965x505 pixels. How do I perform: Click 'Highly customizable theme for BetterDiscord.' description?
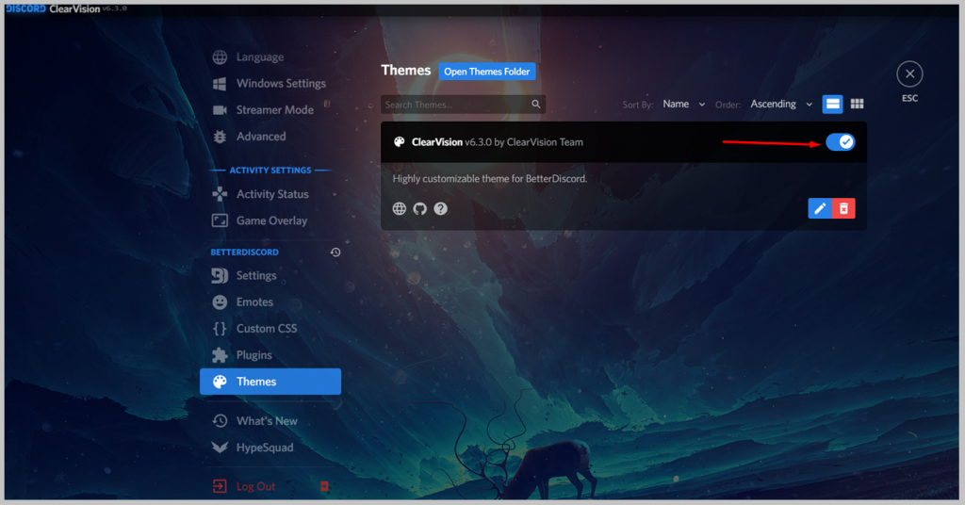490,179
